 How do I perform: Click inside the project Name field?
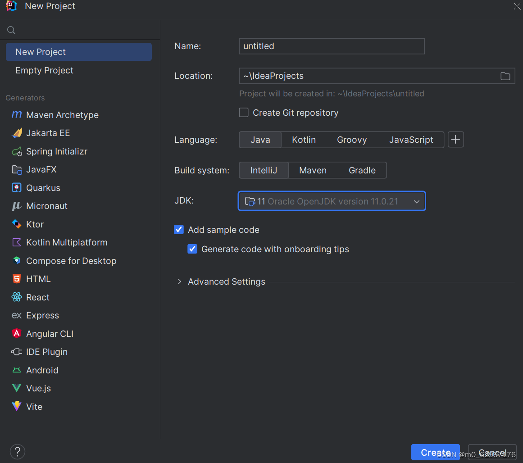point(332,46)
